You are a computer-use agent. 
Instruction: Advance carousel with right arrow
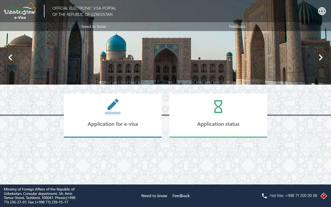click(321, 57)
